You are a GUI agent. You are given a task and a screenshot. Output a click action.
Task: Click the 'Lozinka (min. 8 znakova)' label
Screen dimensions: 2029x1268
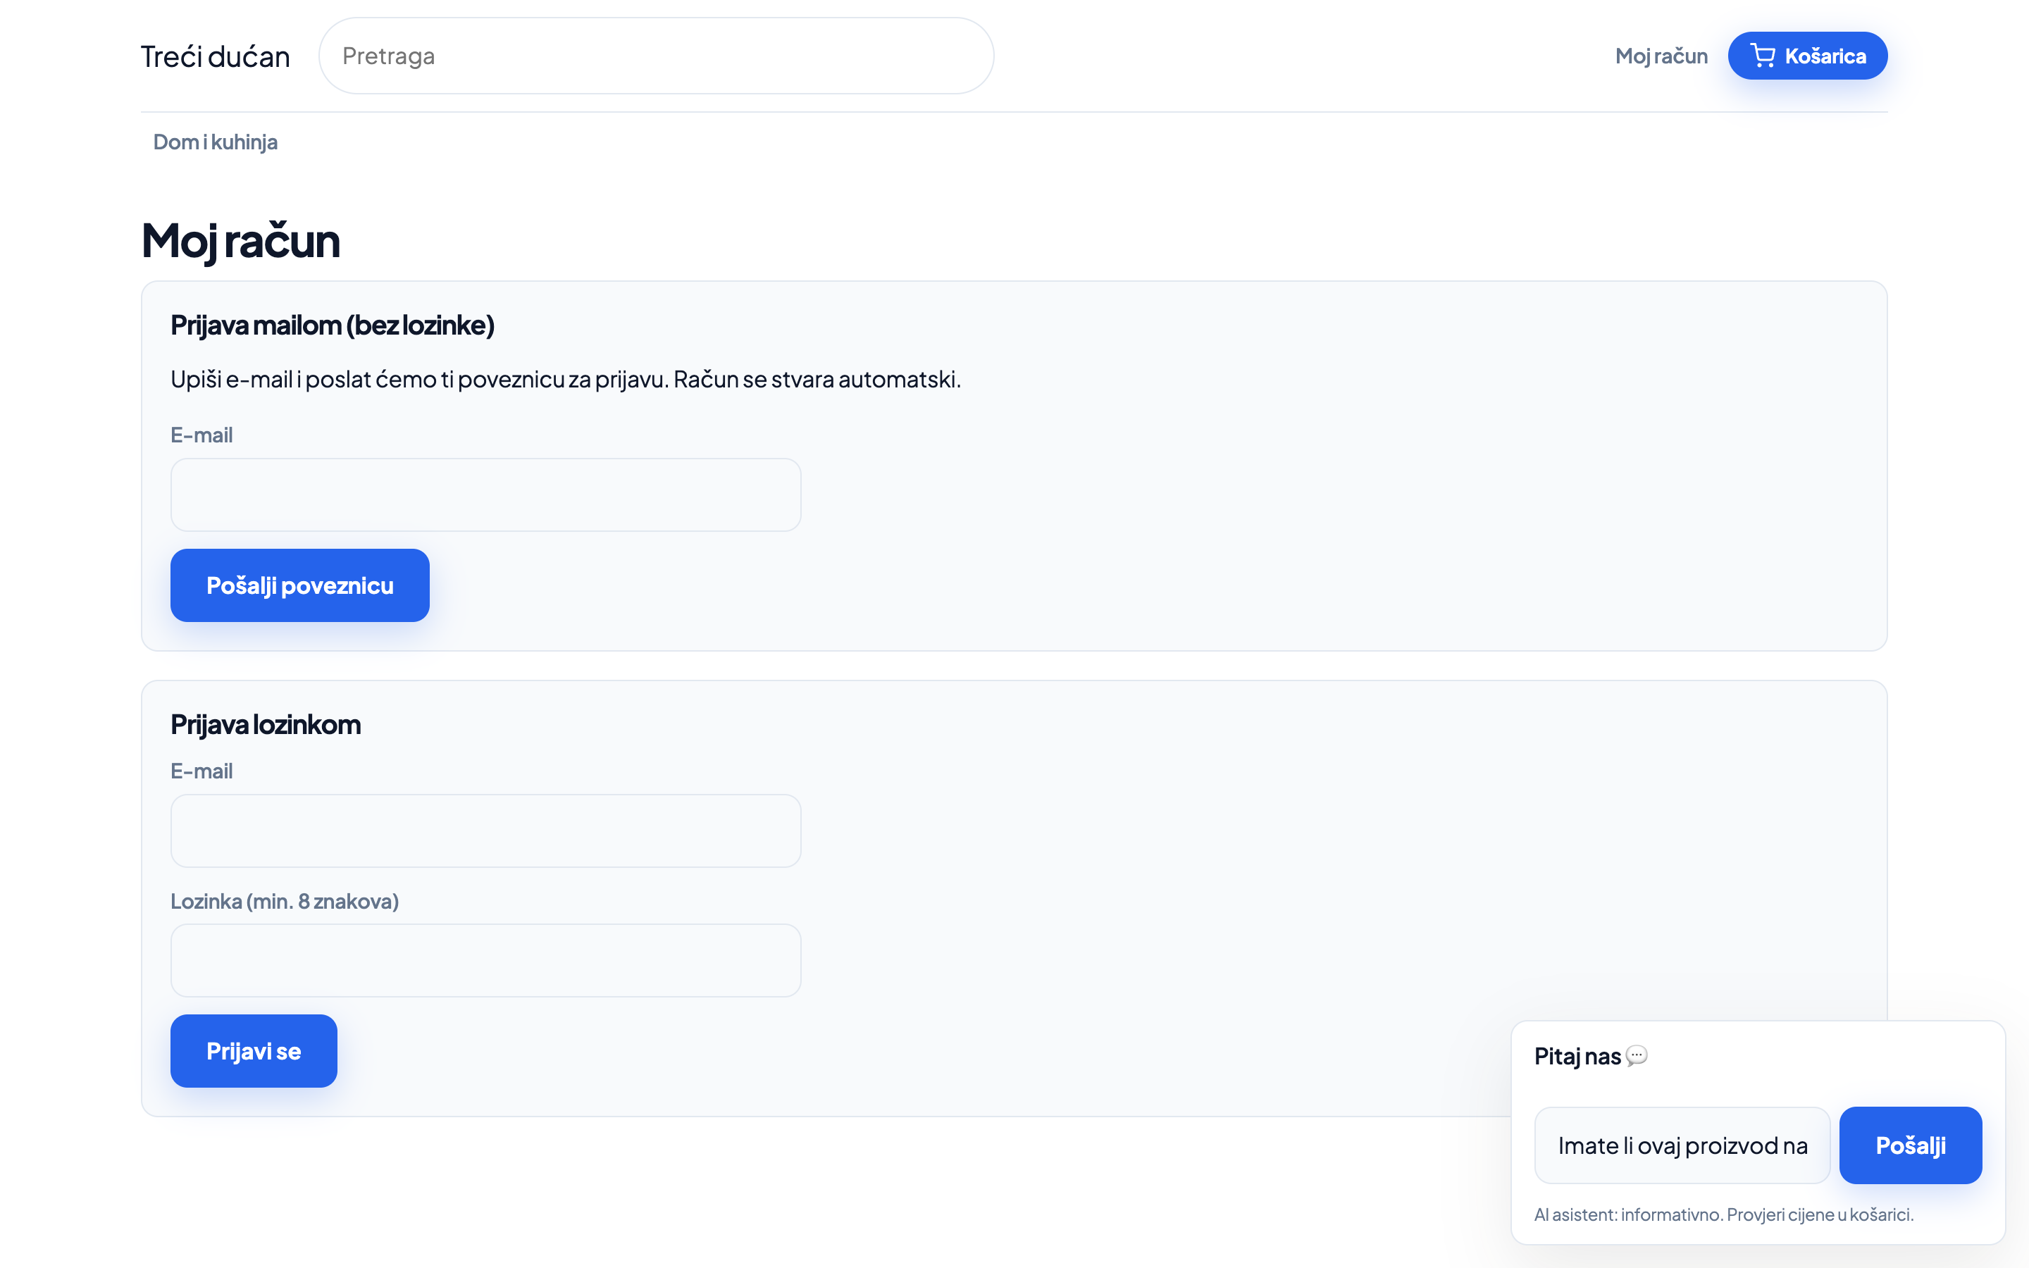285,902
